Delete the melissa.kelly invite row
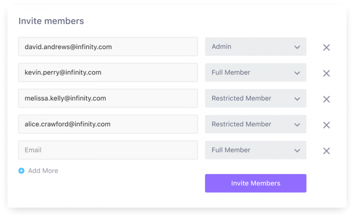354x218 pixels. point(327,99)
